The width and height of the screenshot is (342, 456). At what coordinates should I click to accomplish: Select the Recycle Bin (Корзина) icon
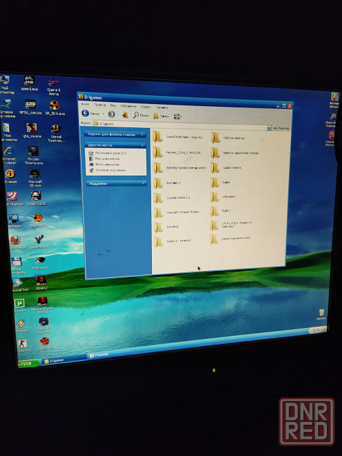(322, 314)
